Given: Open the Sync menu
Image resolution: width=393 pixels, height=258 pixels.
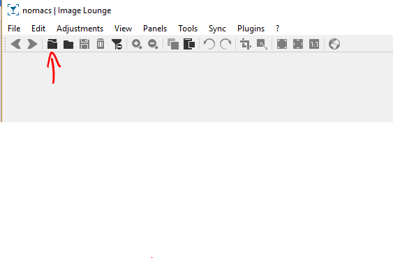Looking at the screenshot, I should pyautogui.click(x=217, y=29).
